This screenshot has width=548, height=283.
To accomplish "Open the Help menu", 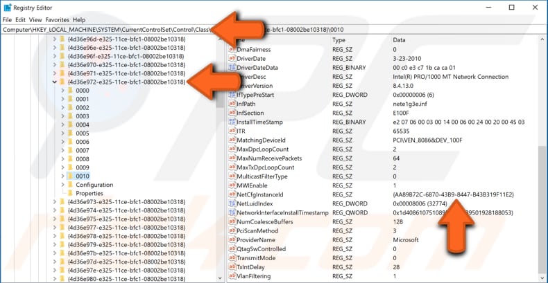I will click(79, 20).
